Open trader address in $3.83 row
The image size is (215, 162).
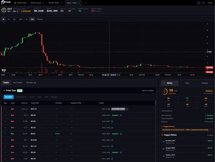coord(106,122)
